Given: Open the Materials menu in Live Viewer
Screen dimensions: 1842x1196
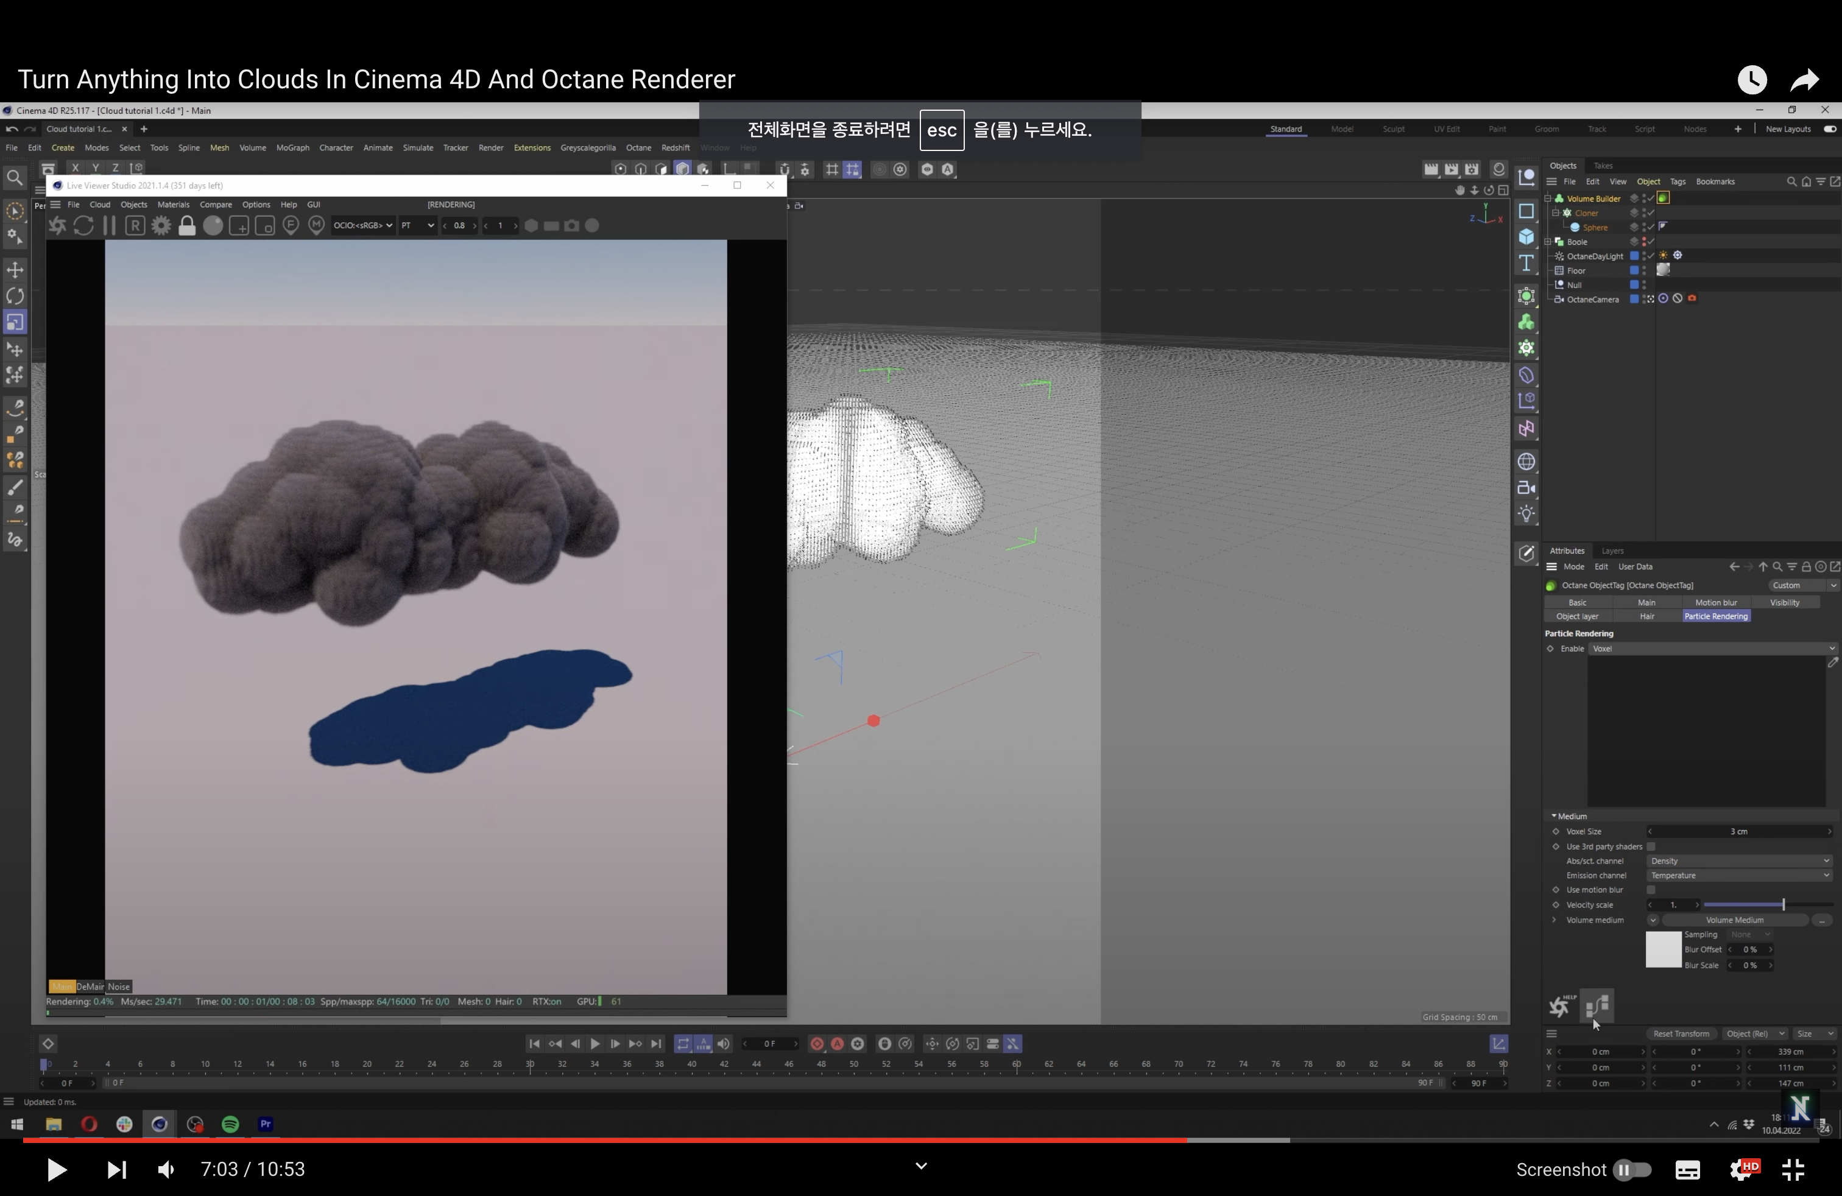Looking at the screenshot, I should pyautogui.click(x=174, y=204).
